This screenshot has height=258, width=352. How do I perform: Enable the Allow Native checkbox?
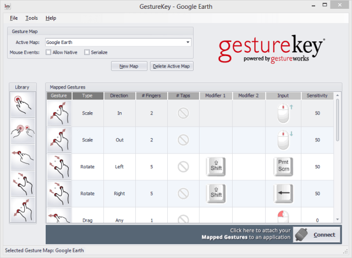coord(48,52)
